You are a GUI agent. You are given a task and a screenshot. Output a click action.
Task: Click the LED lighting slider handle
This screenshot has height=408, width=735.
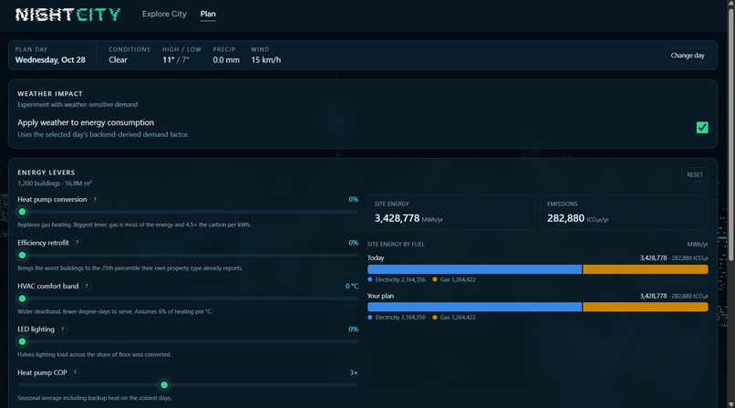pos(22,341)
